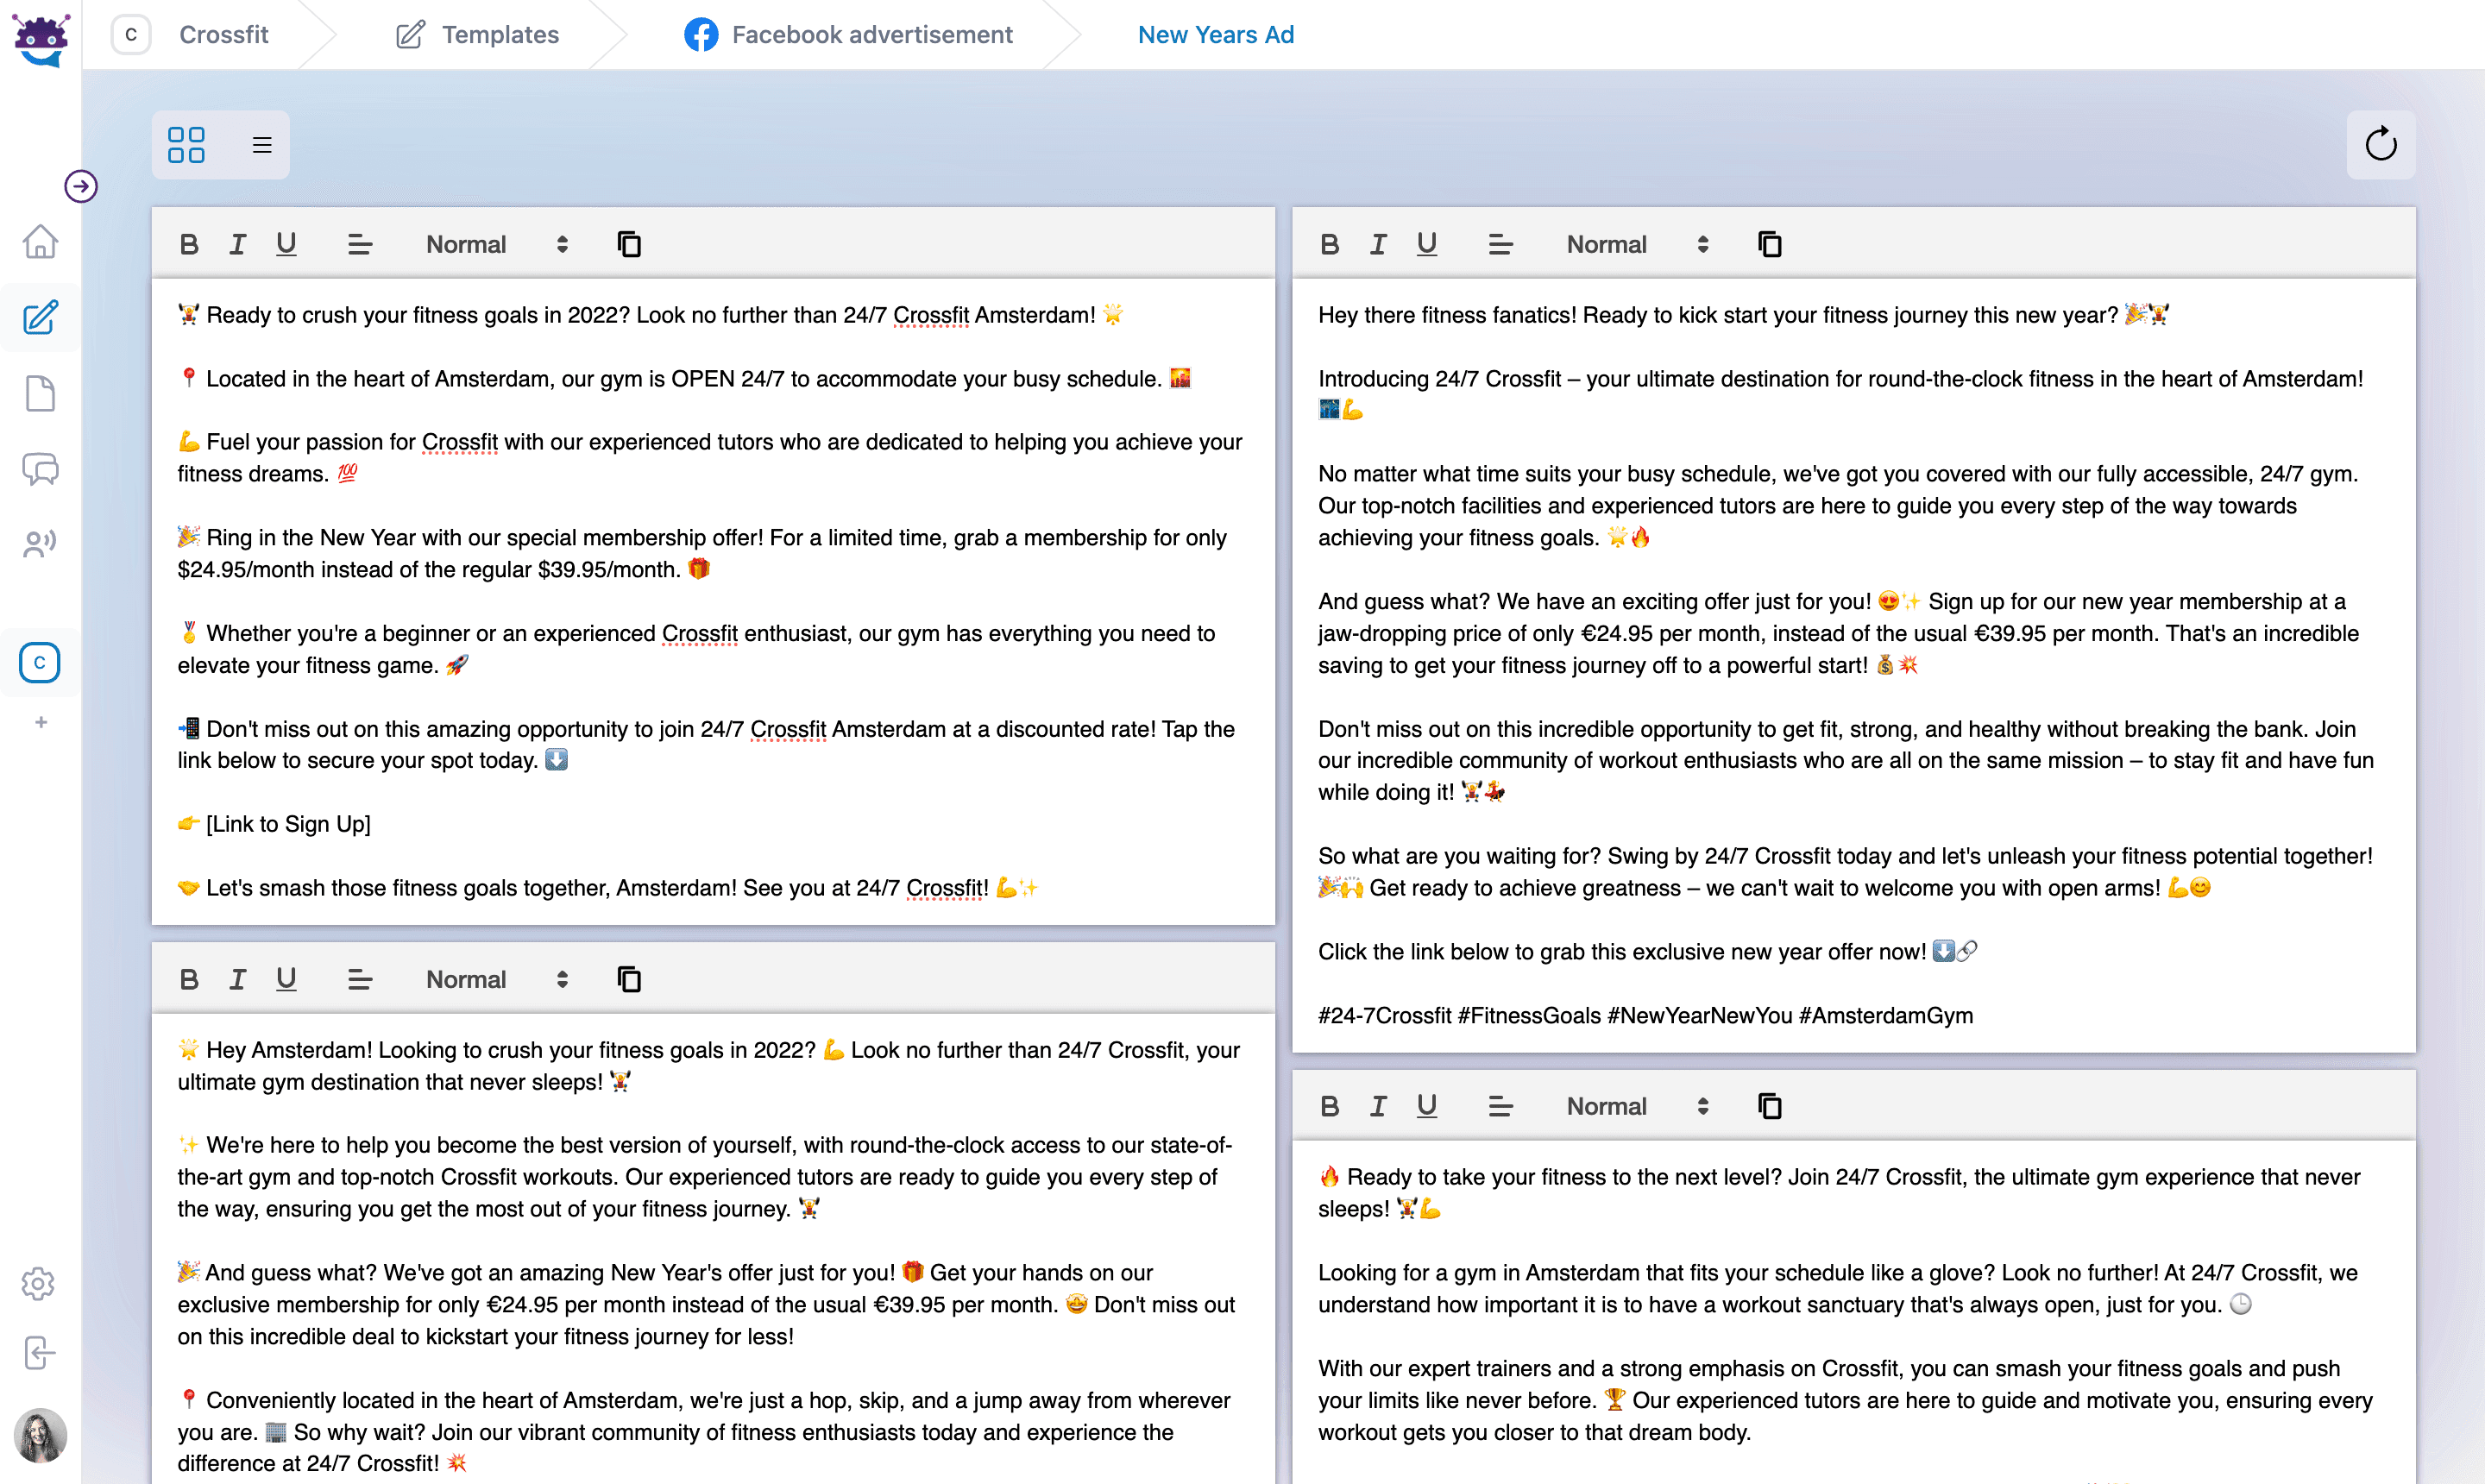Open the Home sidebar icon
Image resolution: width=2485 pixels, height=1484 pixels.
(x=40, y=241)
